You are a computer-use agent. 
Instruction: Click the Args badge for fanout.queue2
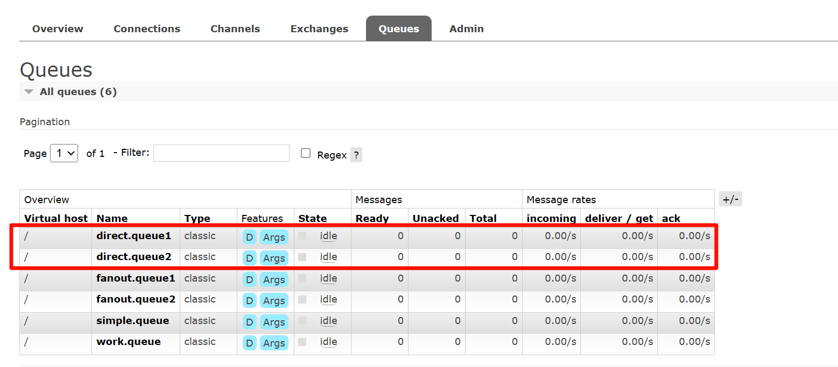tap(274, 301)
